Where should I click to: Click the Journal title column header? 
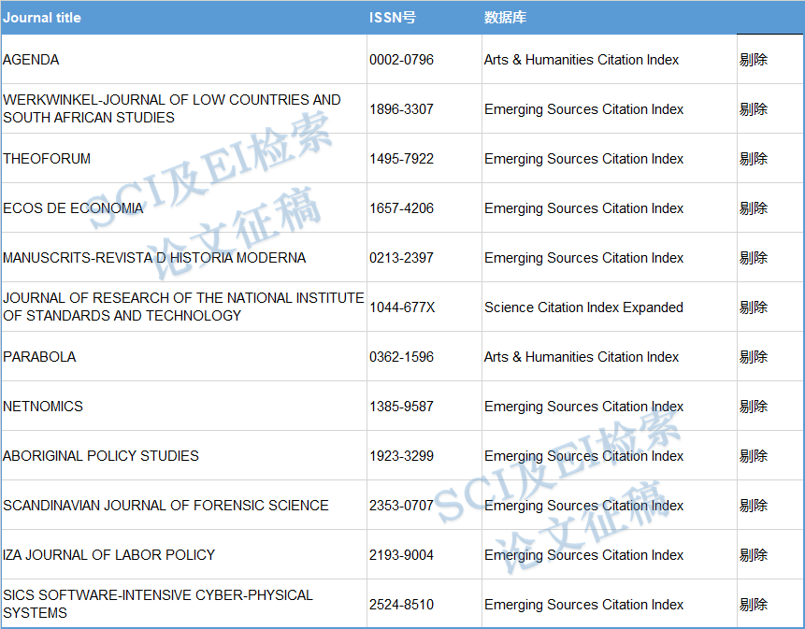pyautogui.click(x=42, y=18)
